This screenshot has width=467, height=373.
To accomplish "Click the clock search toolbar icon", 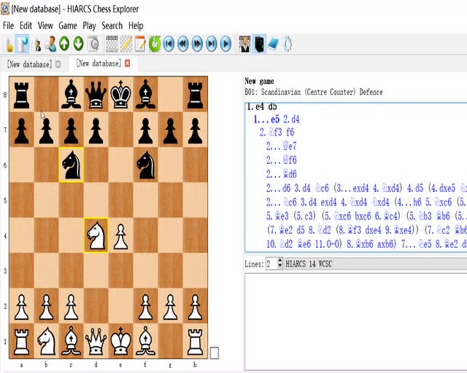I will [x=93, y=44].
